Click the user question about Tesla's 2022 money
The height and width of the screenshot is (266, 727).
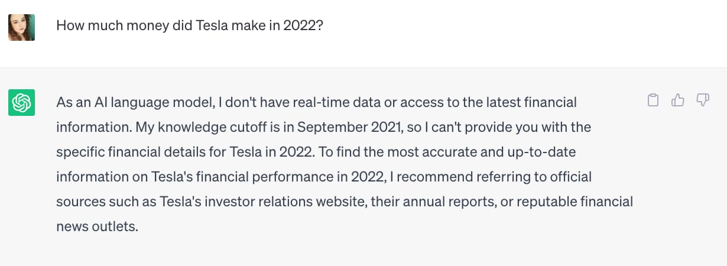coord(189,26)
